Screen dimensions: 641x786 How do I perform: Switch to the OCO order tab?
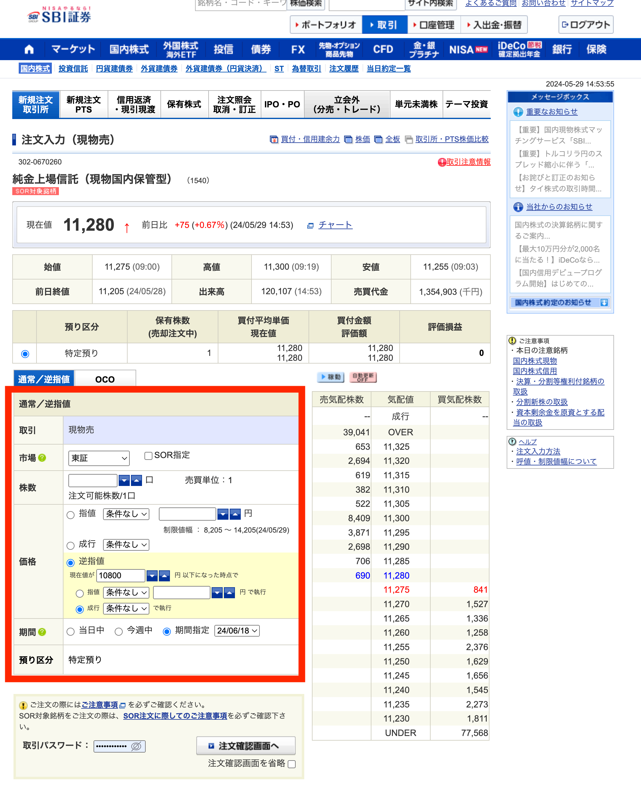(105, 379)
